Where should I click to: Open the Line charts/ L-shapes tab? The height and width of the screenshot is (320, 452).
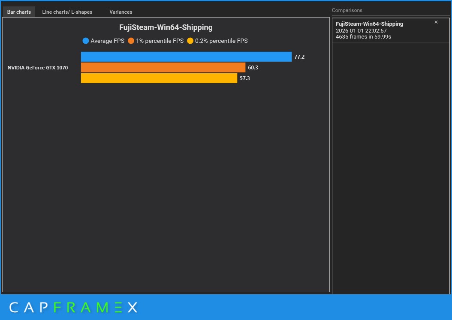click(x=67, y=12)
